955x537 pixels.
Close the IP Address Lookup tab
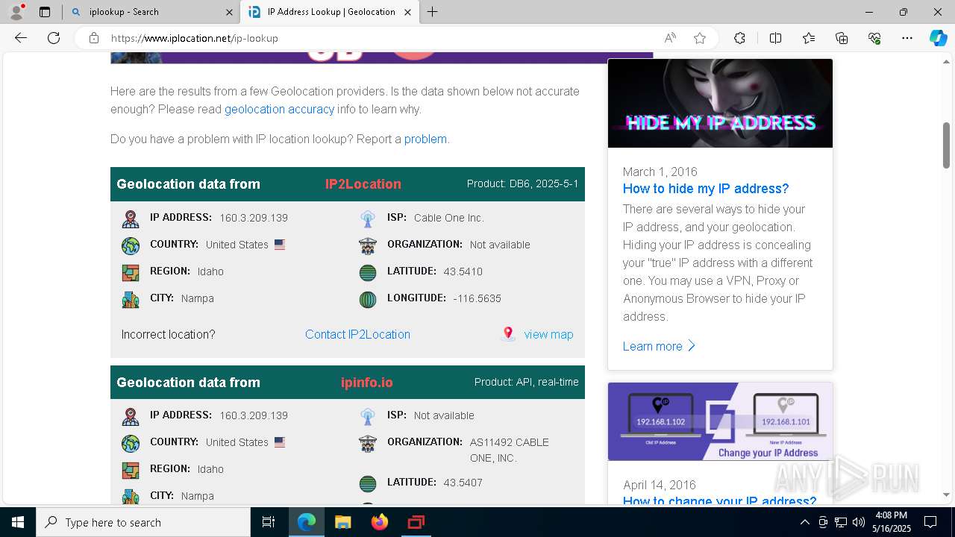[407, 12]
